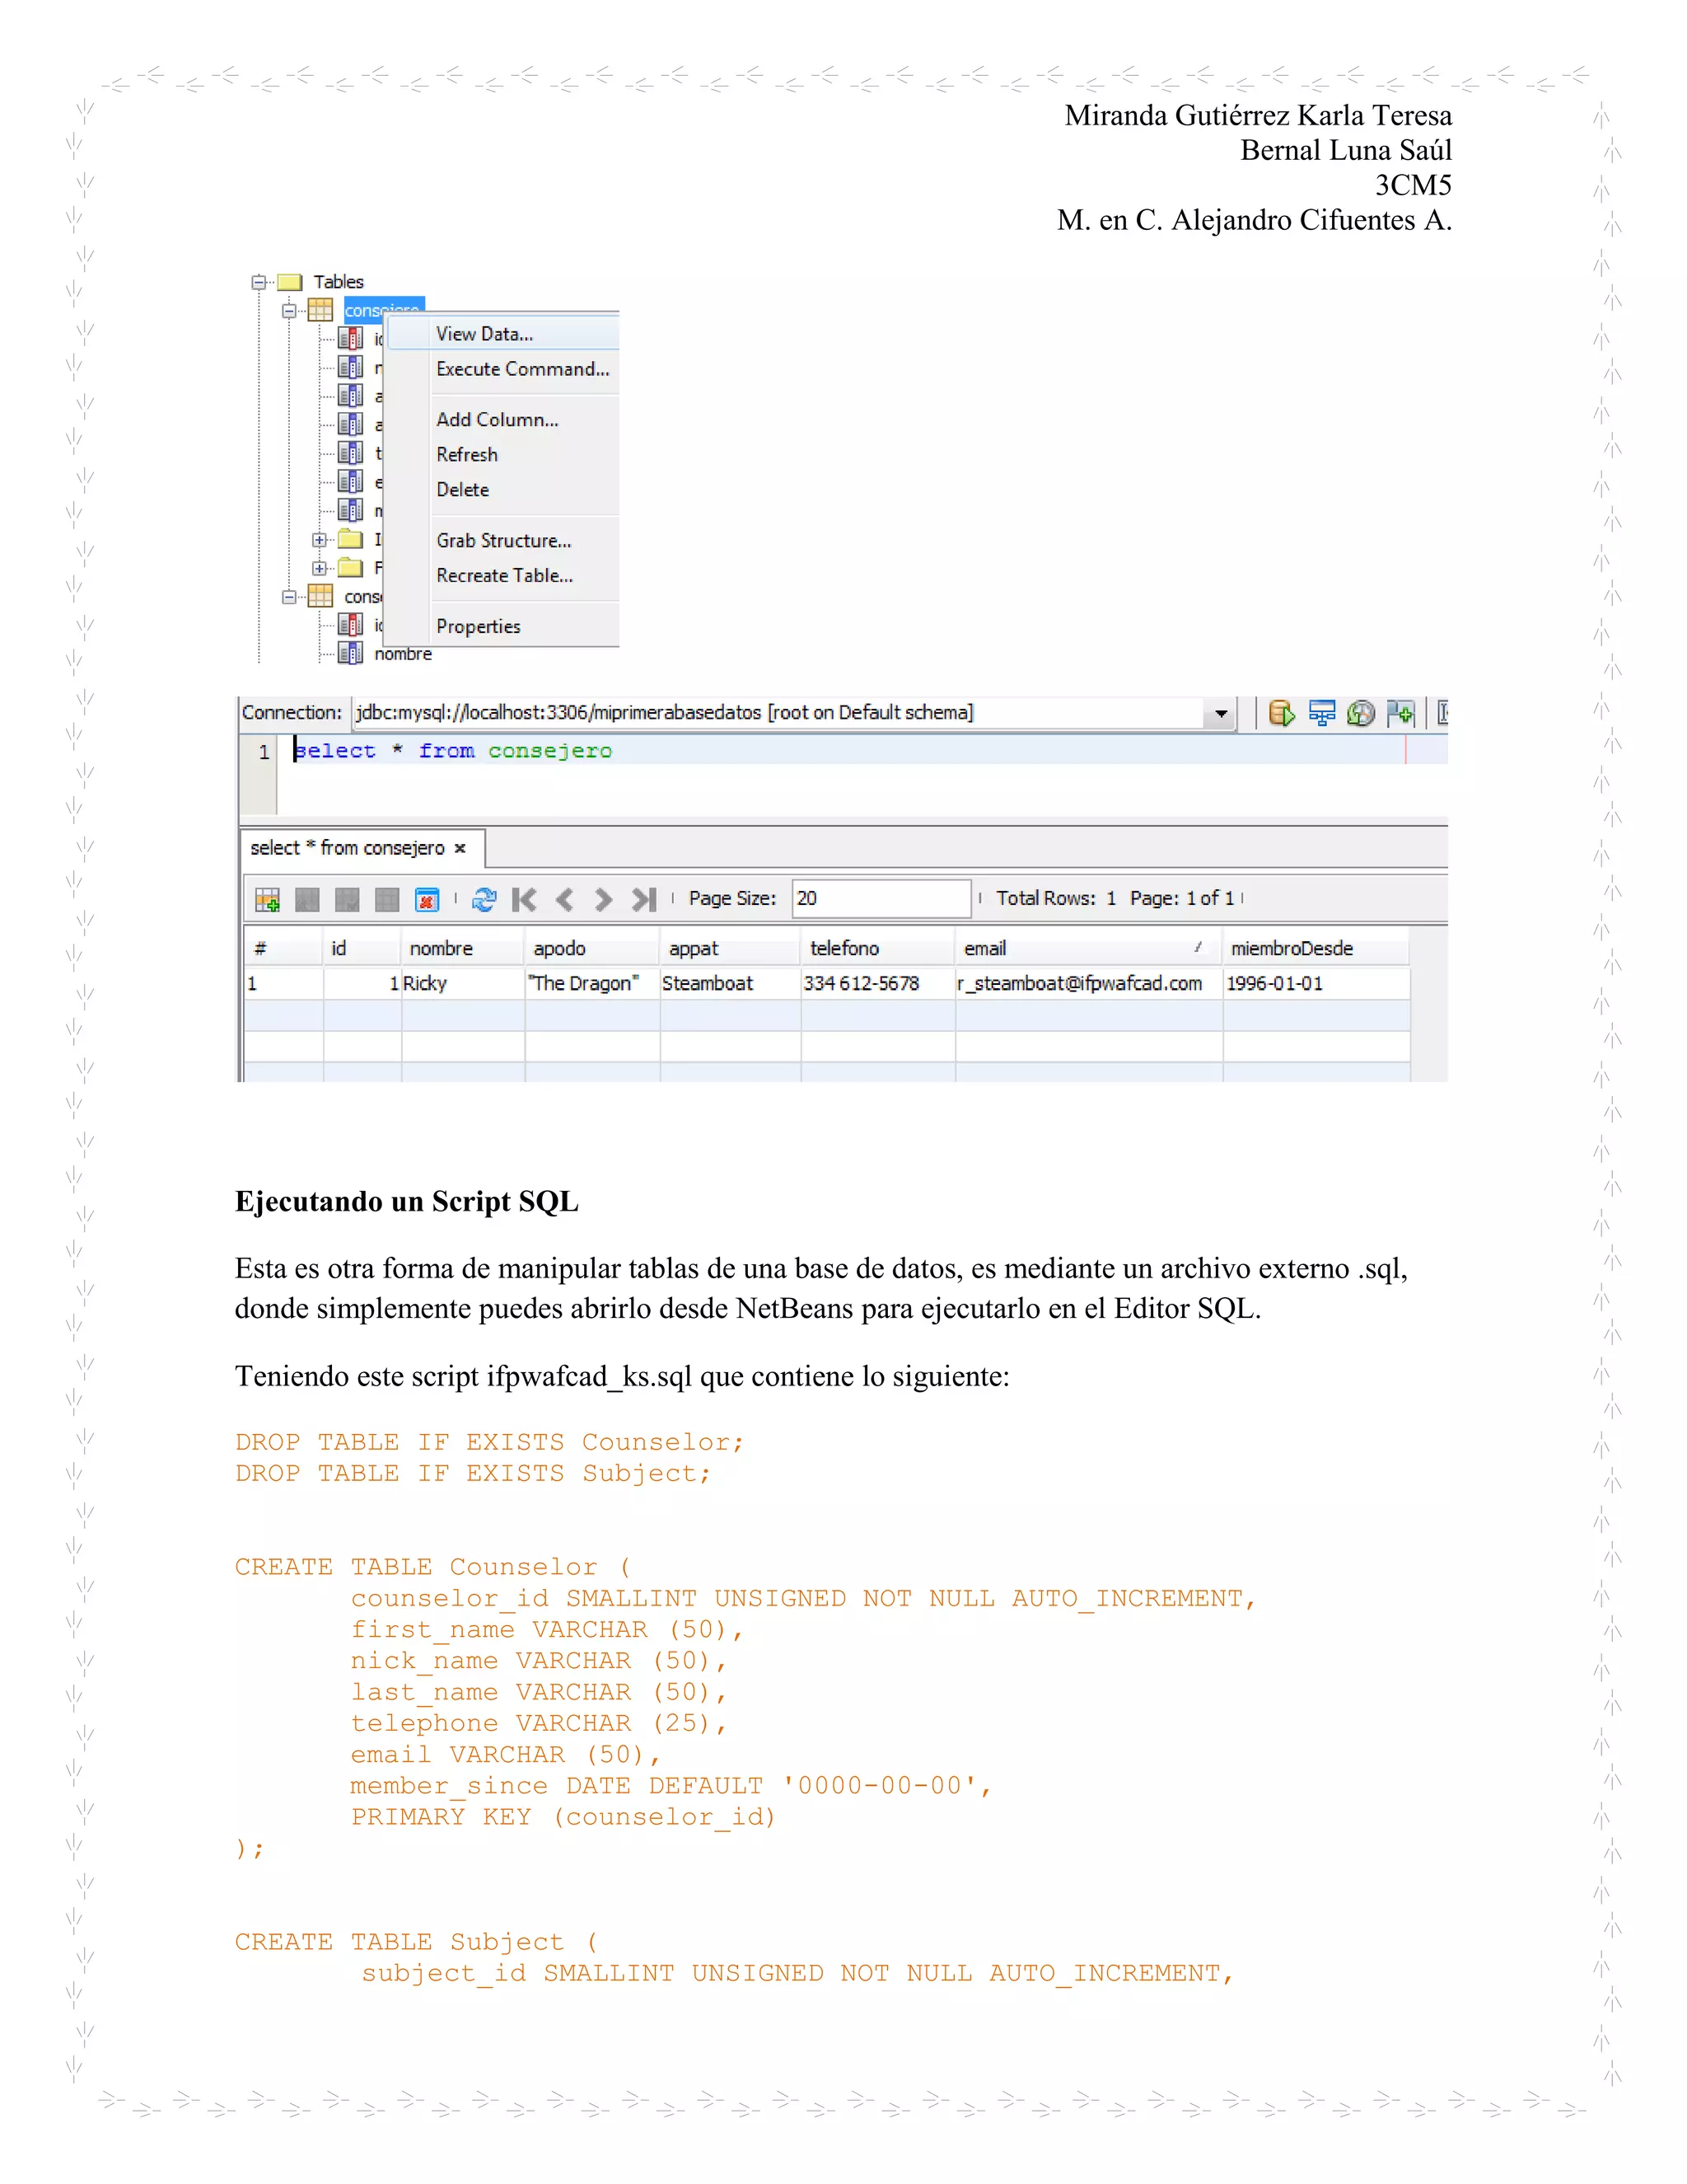Image resolution: width=1687 pixels, height=2184 pixels.
Task: Click the lower table icon in the tree
Action: pos(320,596)
